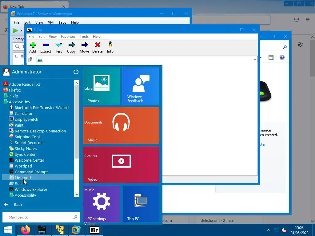The width and height of the screenshot is (315, 236).
Task: Open the 7-Zip address path dropdown
Action: 255,60
